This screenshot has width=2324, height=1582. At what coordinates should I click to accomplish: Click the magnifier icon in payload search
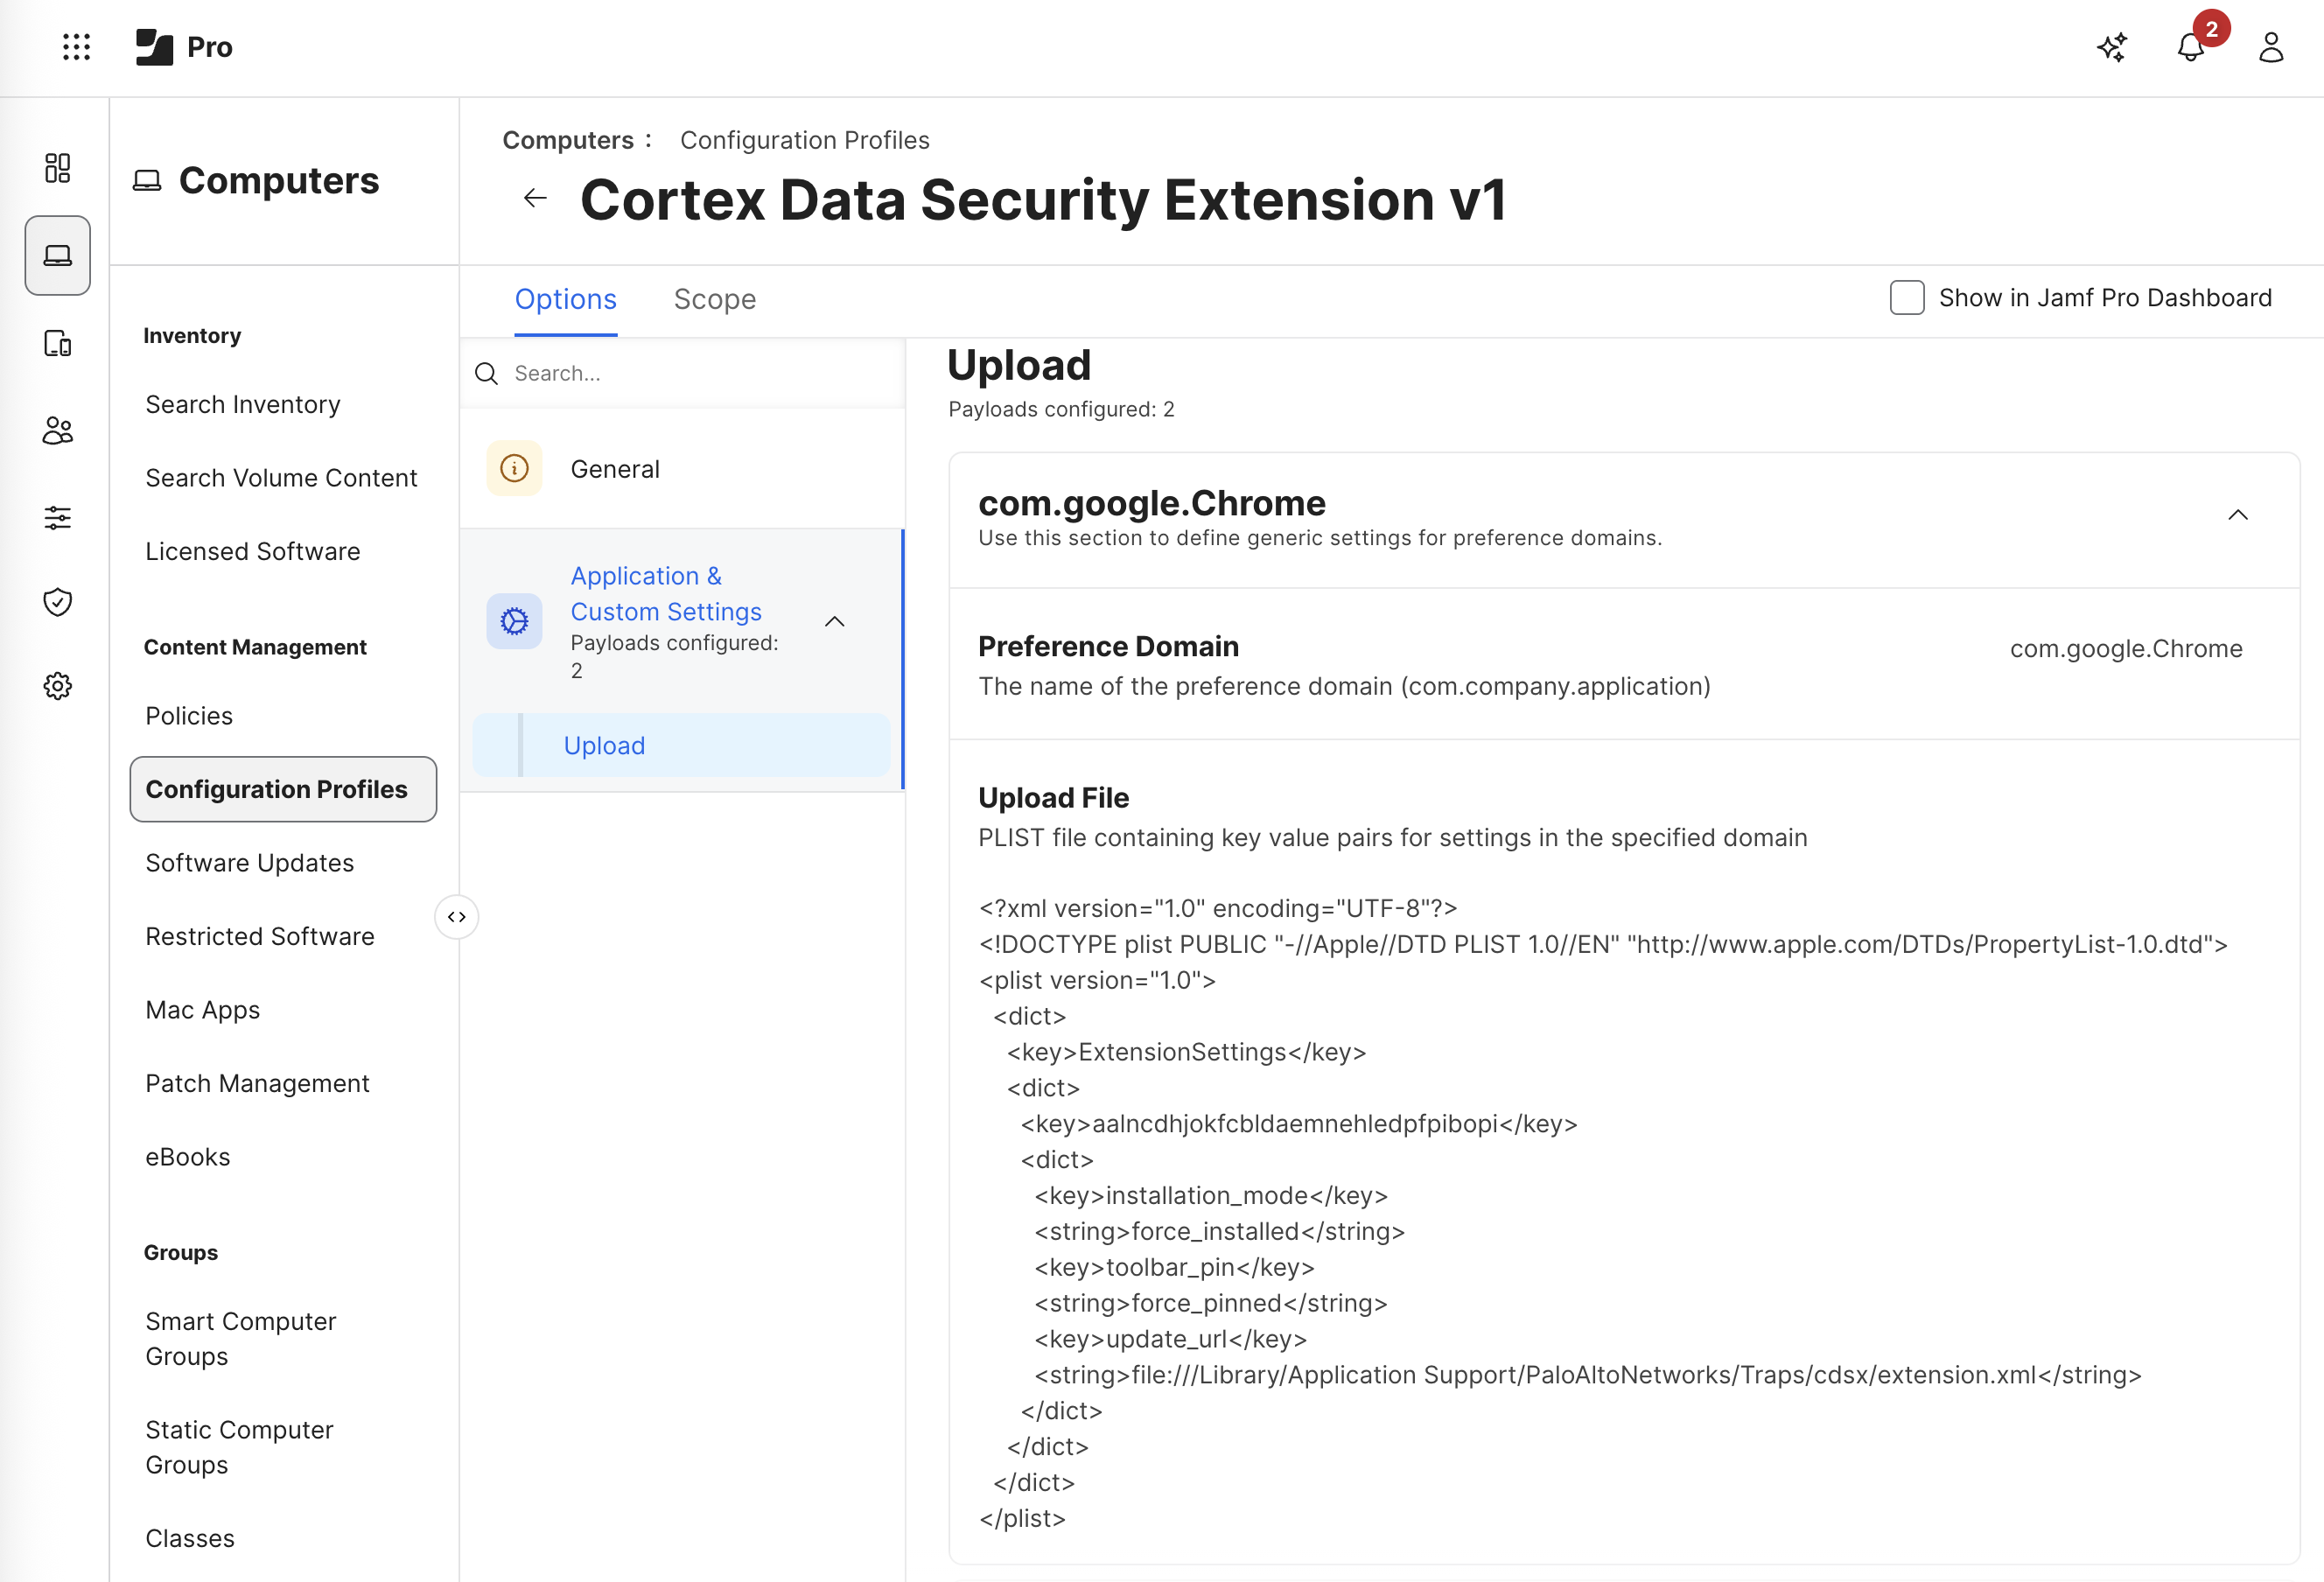tap(487, 374)
